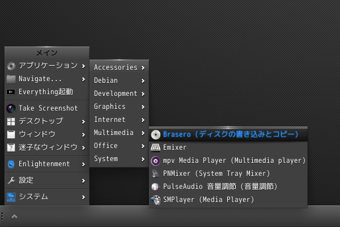Expand the Multimedia category arrow
Viewport: 340px width, 227px height.
(x=143, y=133)
